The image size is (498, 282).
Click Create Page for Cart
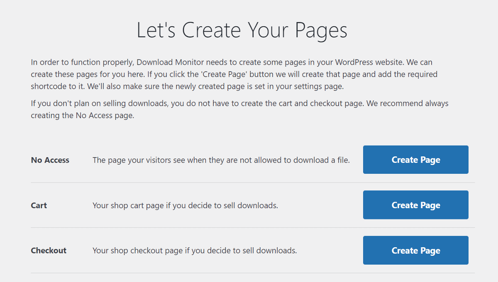tap(415, 205)
